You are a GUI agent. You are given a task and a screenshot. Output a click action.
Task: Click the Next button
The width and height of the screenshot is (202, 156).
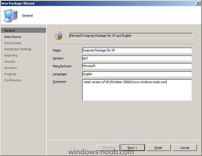point(133,148)
